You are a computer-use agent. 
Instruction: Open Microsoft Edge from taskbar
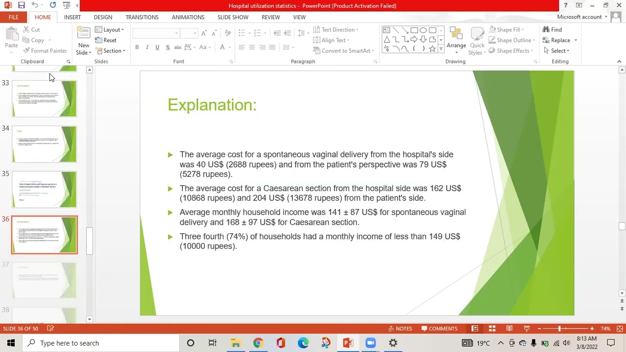(303, 343)
